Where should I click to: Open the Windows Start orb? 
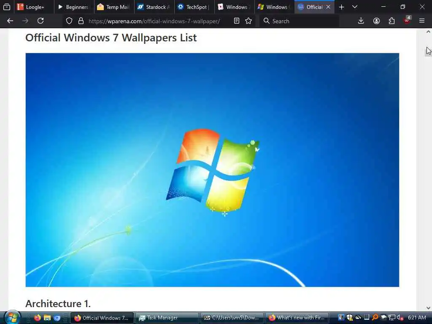[12, 317]
